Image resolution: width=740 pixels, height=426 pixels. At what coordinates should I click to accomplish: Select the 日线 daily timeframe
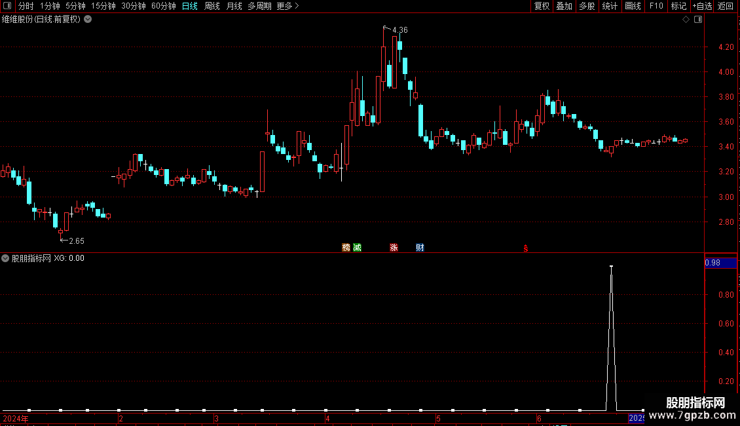pyautogui.click(x=190, y=6)
